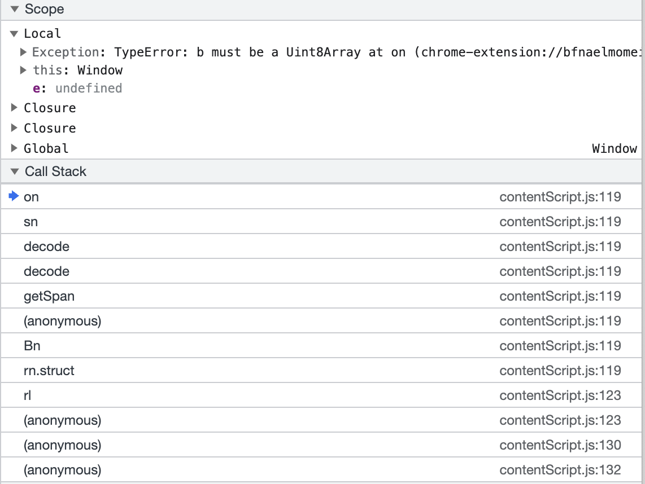
Task: Select the 'sn' call stack frame
Action: (x=31, y=222)
